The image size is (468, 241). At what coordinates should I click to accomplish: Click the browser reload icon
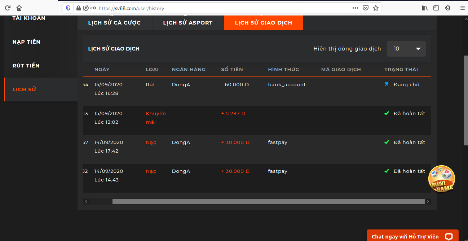pos(8,8)
